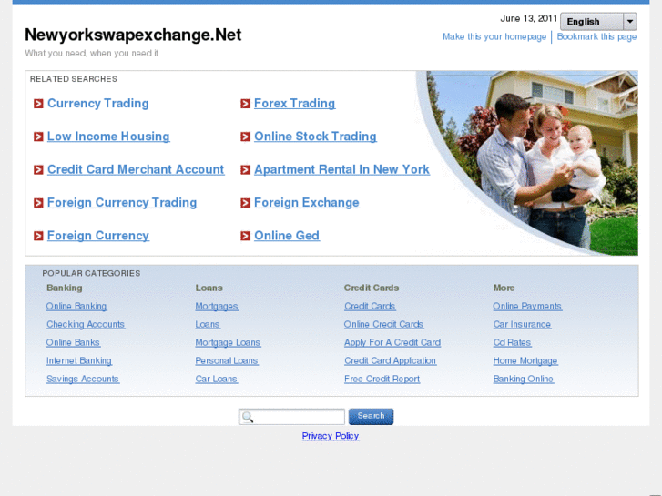662x496 pixels.
Task: Click the red arrow icon beside Currency Trading
Action: click(x=38, y=104)
